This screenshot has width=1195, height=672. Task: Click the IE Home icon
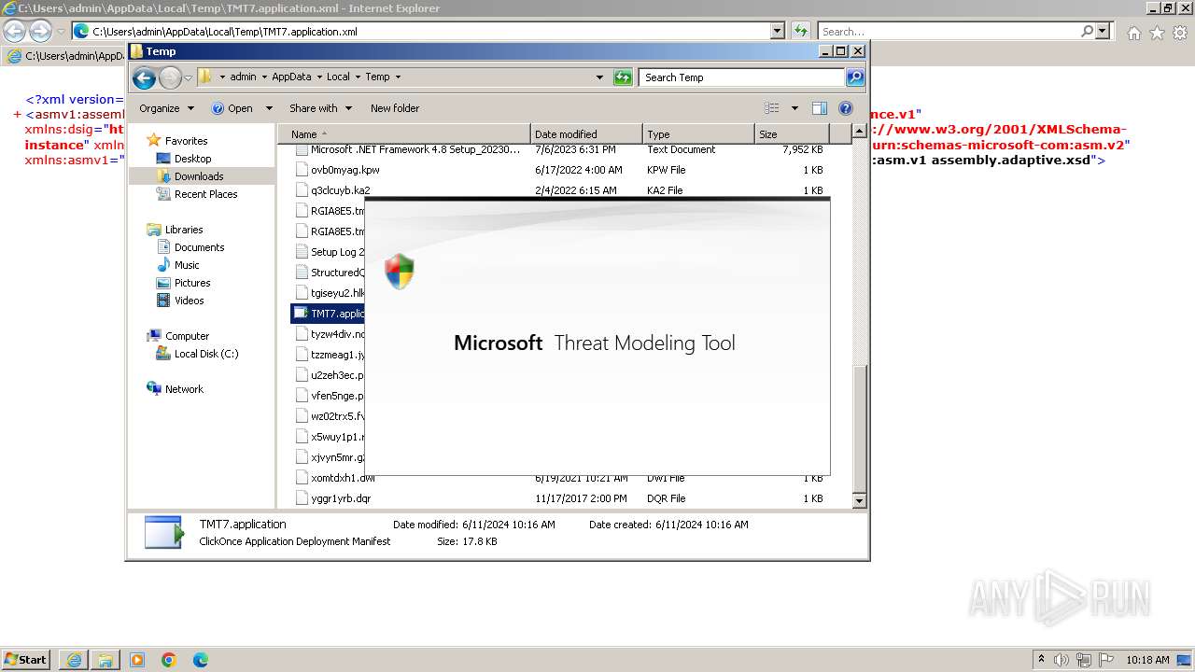click(1133, 32)
